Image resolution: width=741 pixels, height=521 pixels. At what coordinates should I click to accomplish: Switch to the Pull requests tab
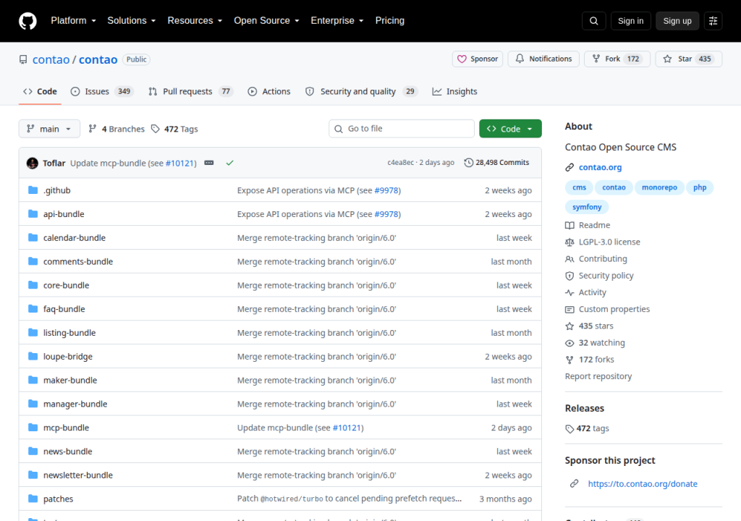(191, 92)
